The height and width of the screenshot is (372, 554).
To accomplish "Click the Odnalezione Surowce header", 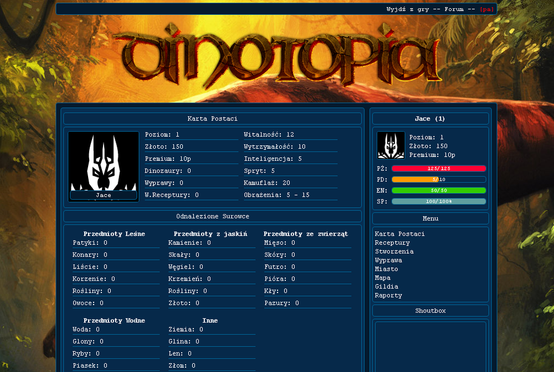I will click(212, 216).
